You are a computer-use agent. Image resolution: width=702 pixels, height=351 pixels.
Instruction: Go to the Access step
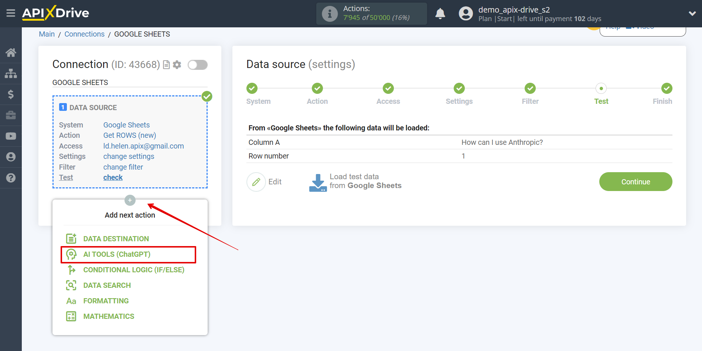(x=388, y=88)
